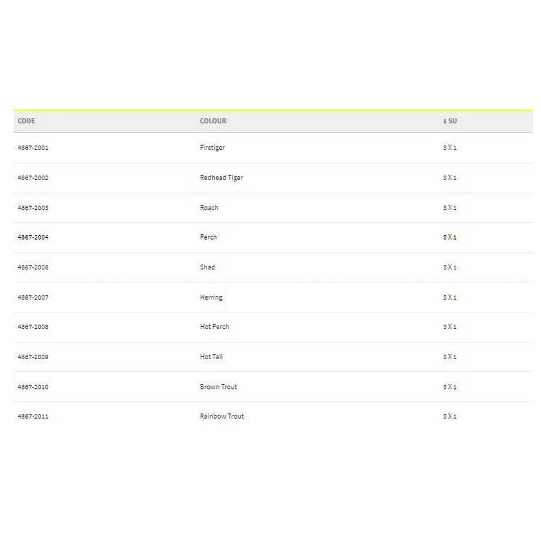Click the CODE column header
Image resolution: width=541 pixels, height=541 pixels.
27,121
